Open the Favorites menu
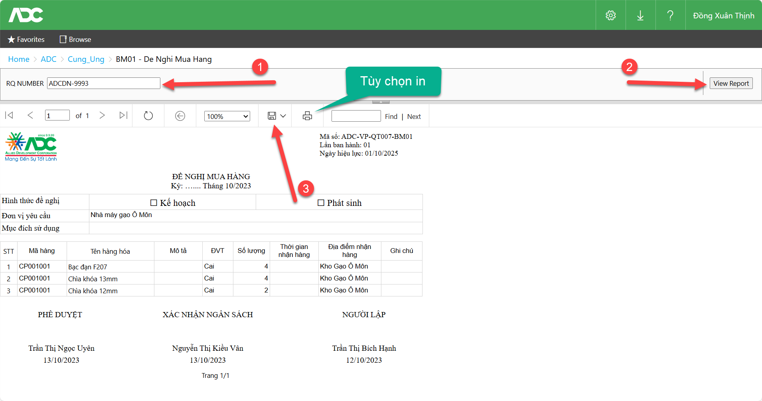762x401 pixels. click(26, 40)
